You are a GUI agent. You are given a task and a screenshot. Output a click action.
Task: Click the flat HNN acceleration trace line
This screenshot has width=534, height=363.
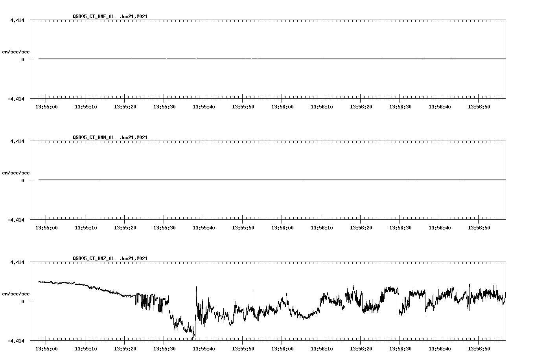tap(272, 180)
